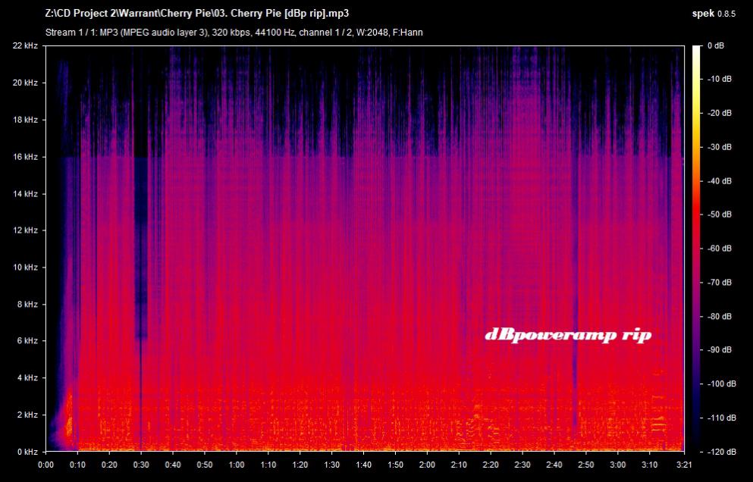
Task: Click the 10 kHz frequency axis label
Action: (24, 268)
